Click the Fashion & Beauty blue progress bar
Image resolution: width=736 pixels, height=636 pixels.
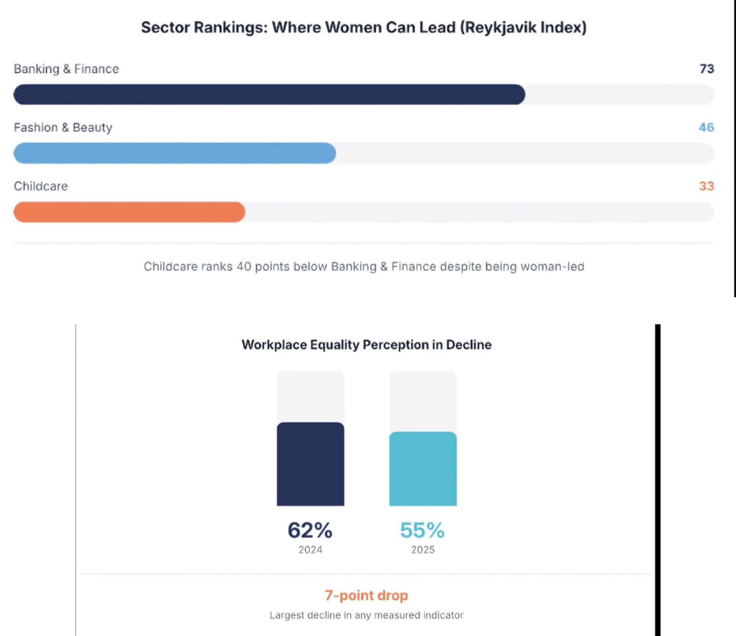(175, 153)
